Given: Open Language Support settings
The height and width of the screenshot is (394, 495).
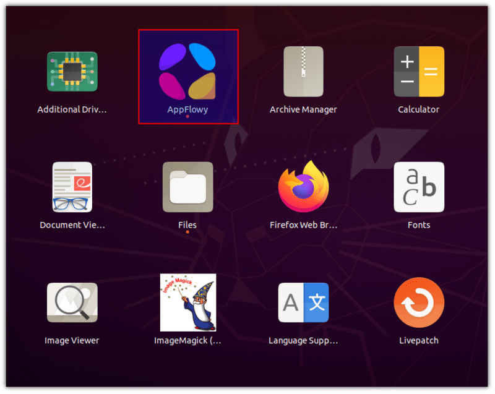Looking at the screenshot, I should [x=303, y=303].
